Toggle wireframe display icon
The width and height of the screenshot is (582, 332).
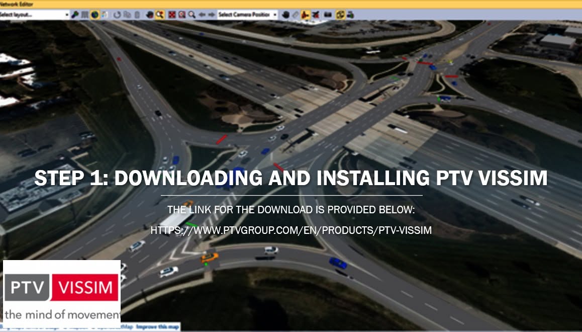[x=85, y=15]
